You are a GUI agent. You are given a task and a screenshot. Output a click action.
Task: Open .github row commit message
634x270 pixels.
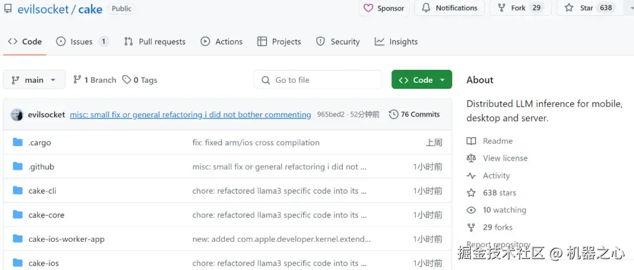pos(279,167)
